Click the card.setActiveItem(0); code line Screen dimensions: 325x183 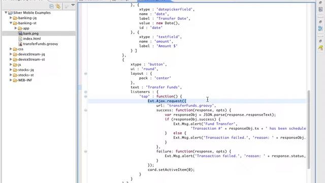click(x=171, y=170)
